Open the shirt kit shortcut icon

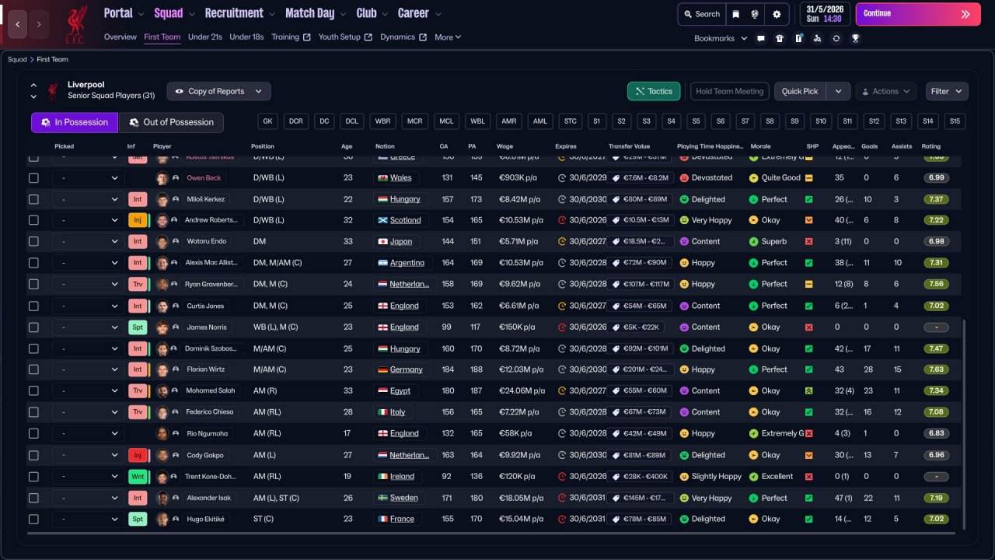click(780, 38)
